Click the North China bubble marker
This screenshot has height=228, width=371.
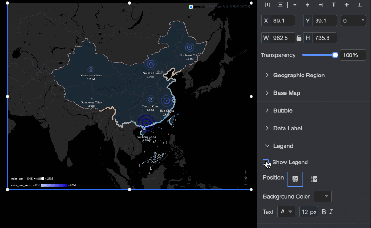pyautogui.click(x=151, y=64)
